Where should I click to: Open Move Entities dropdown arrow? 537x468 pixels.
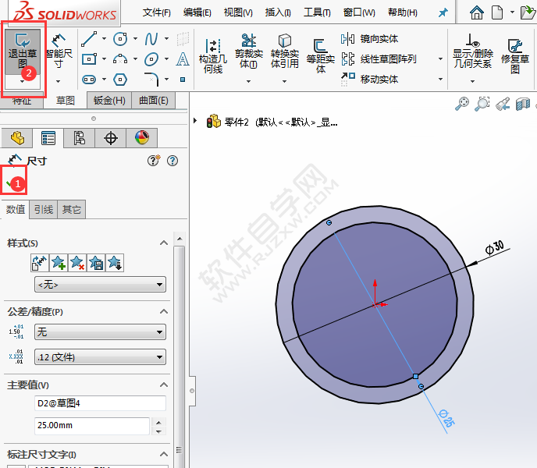[x=440, y=79]
